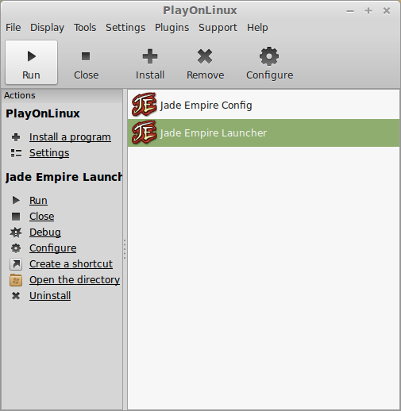Launch the Debug link

45,232
